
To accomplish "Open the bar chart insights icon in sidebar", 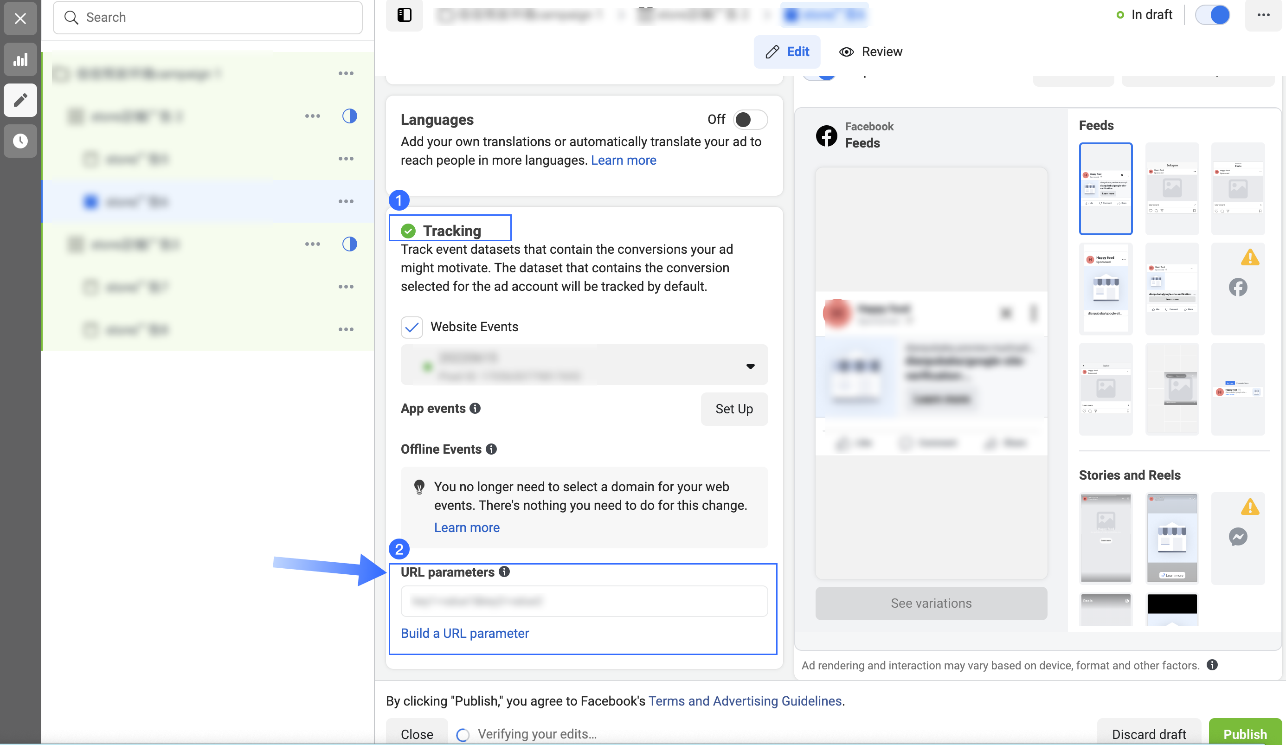I will coord(20,60).
